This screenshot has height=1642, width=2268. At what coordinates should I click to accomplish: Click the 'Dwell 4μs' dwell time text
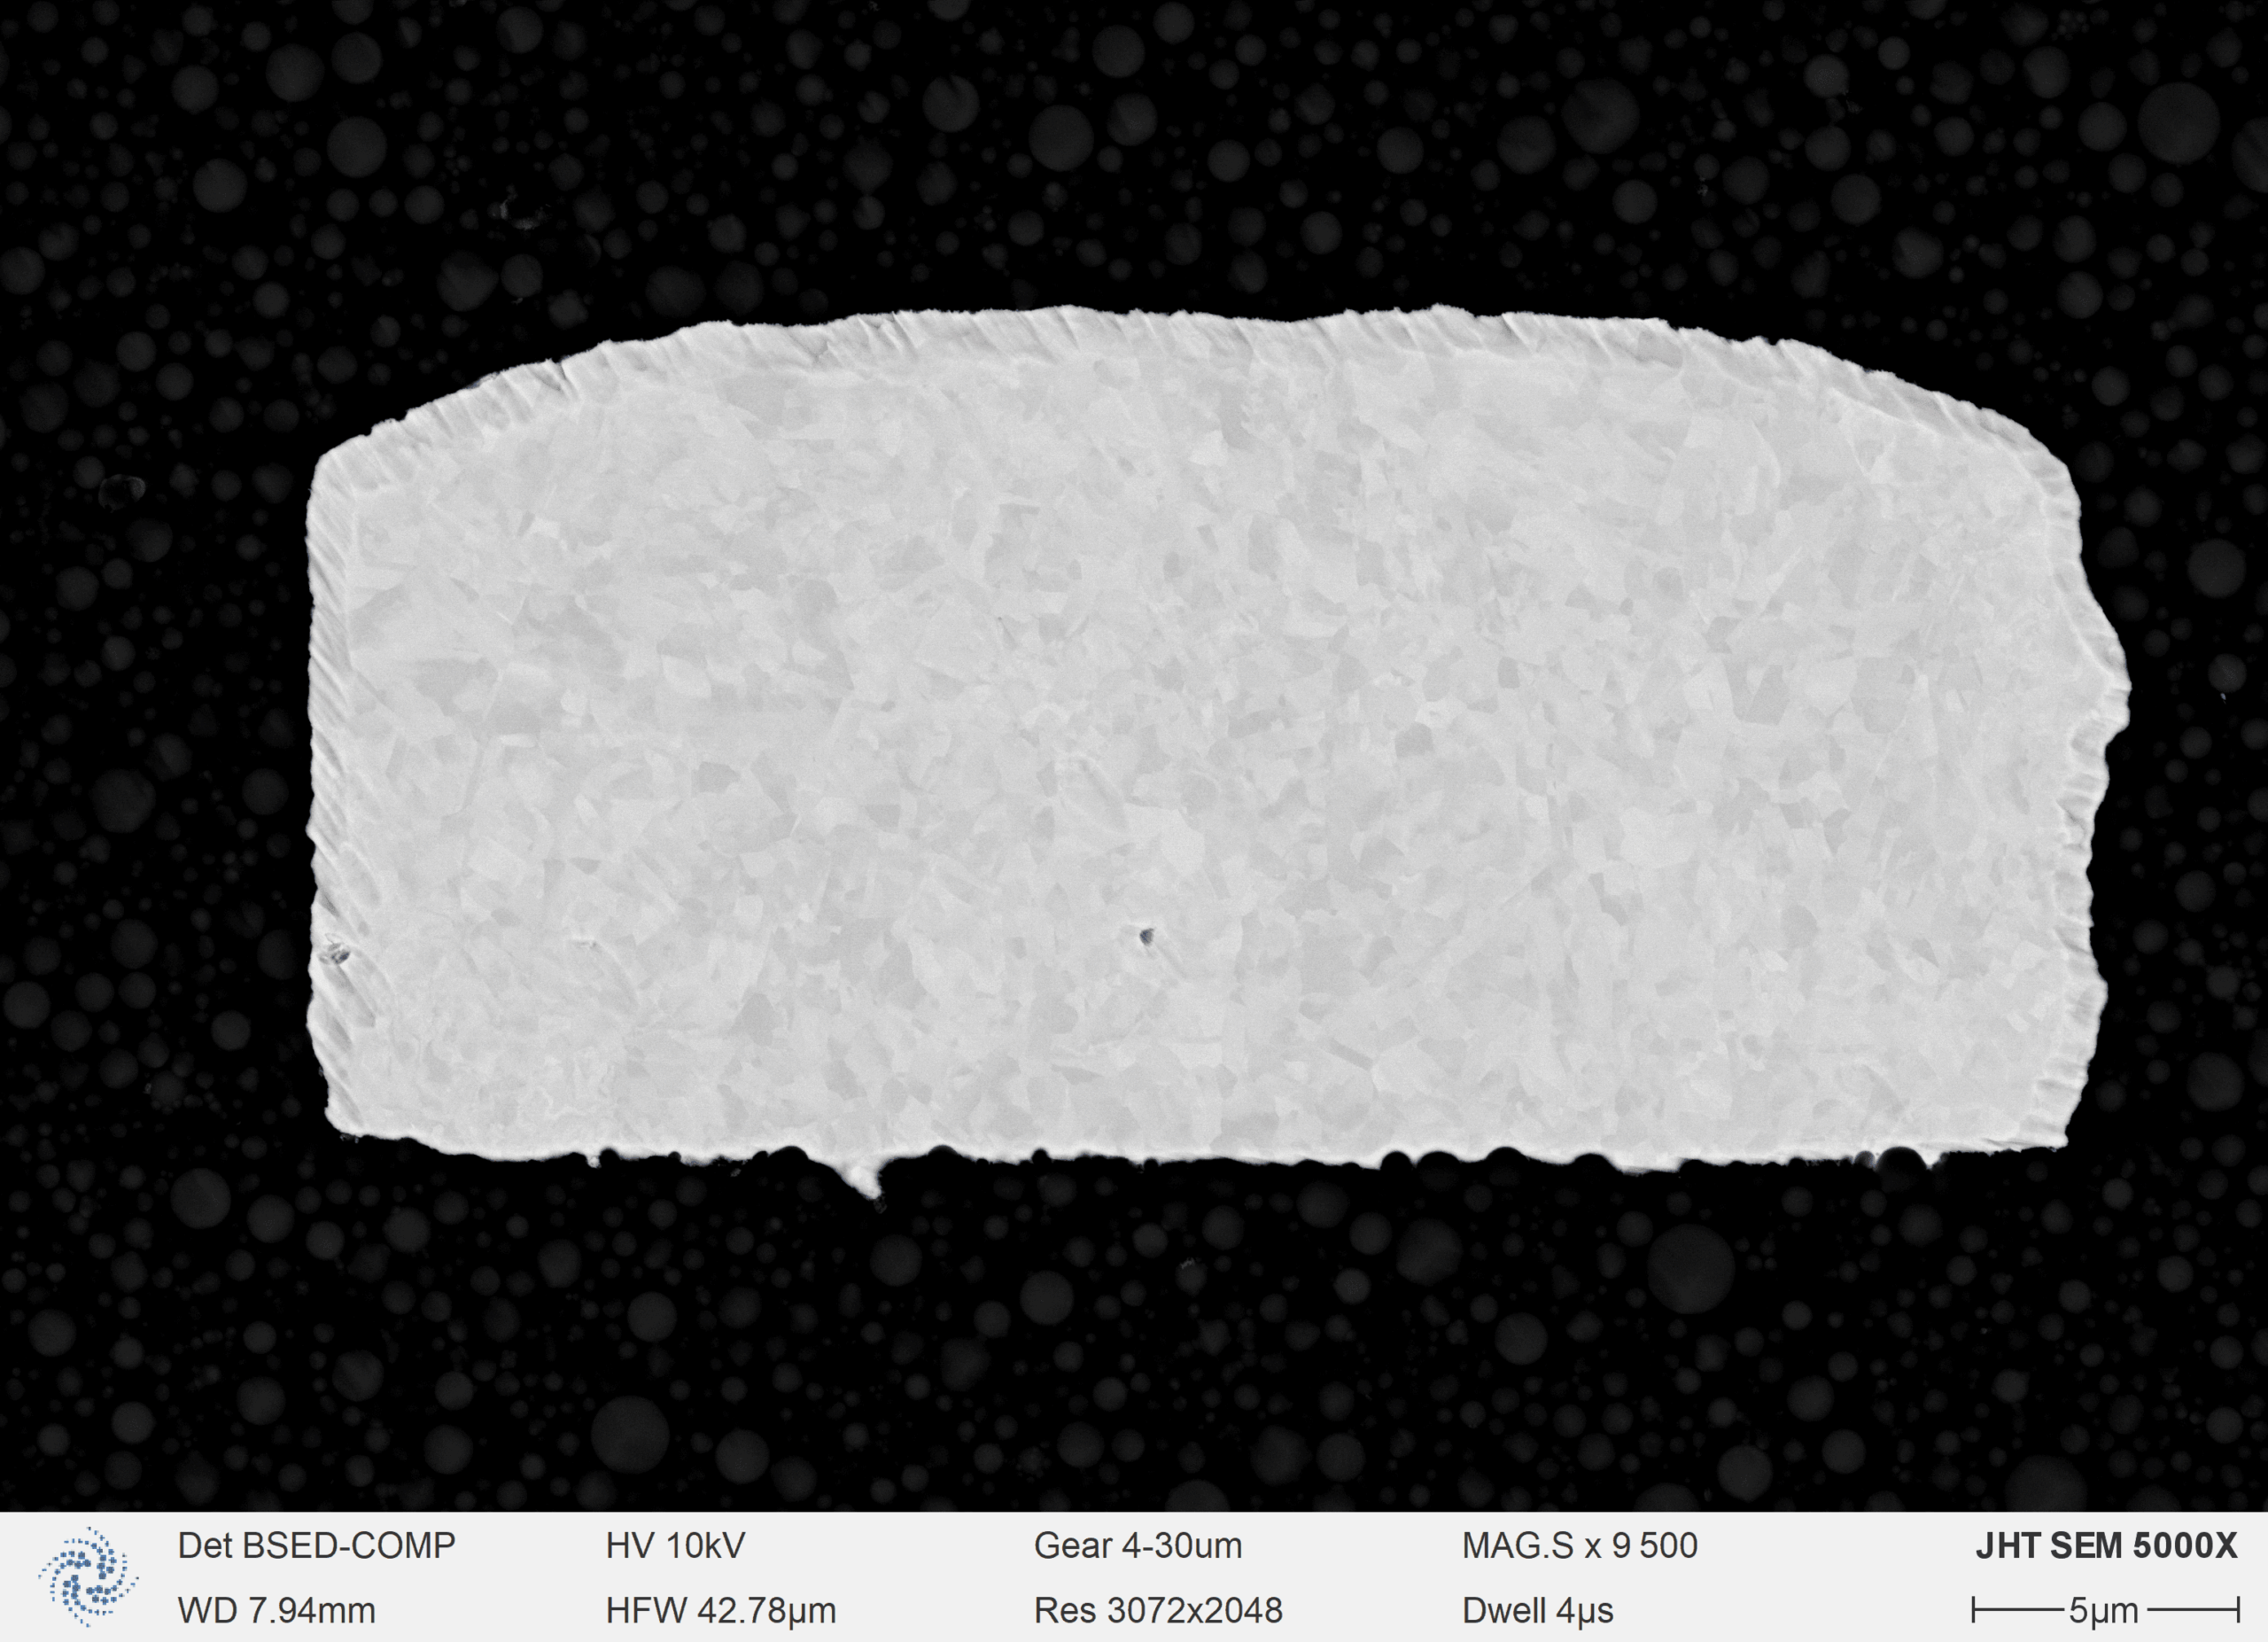(x=1538, y=1611)
